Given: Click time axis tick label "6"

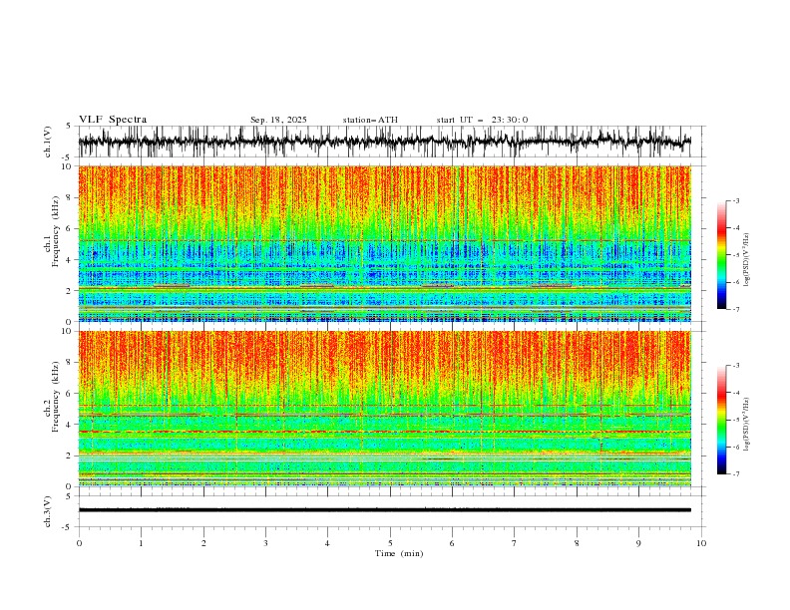Looking at the screenshot, I should 452,543.
